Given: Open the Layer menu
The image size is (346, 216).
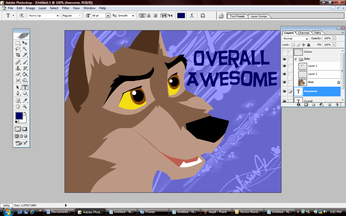Looking at the screenshot, I should pyautogui.click(x=42, y=8).
